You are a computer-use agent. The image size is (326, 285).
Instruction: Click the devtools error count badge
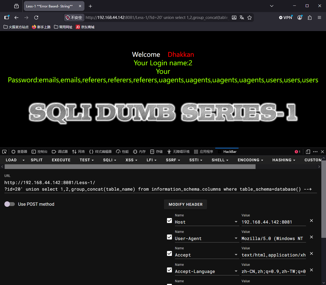coord(297,152)
